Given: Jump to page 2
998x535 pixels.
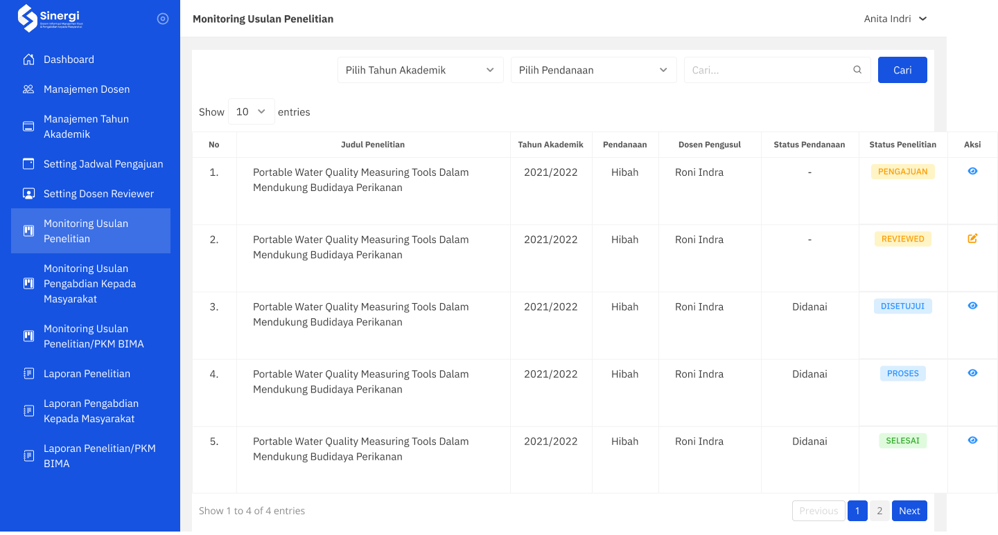Looking at the screenshot, I should coord(879,511).
